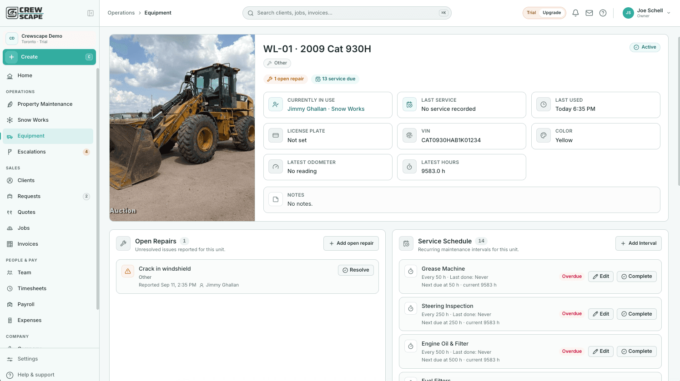
Task: Open Property Maintenance in the sidebar
Action: click(48, 104)
